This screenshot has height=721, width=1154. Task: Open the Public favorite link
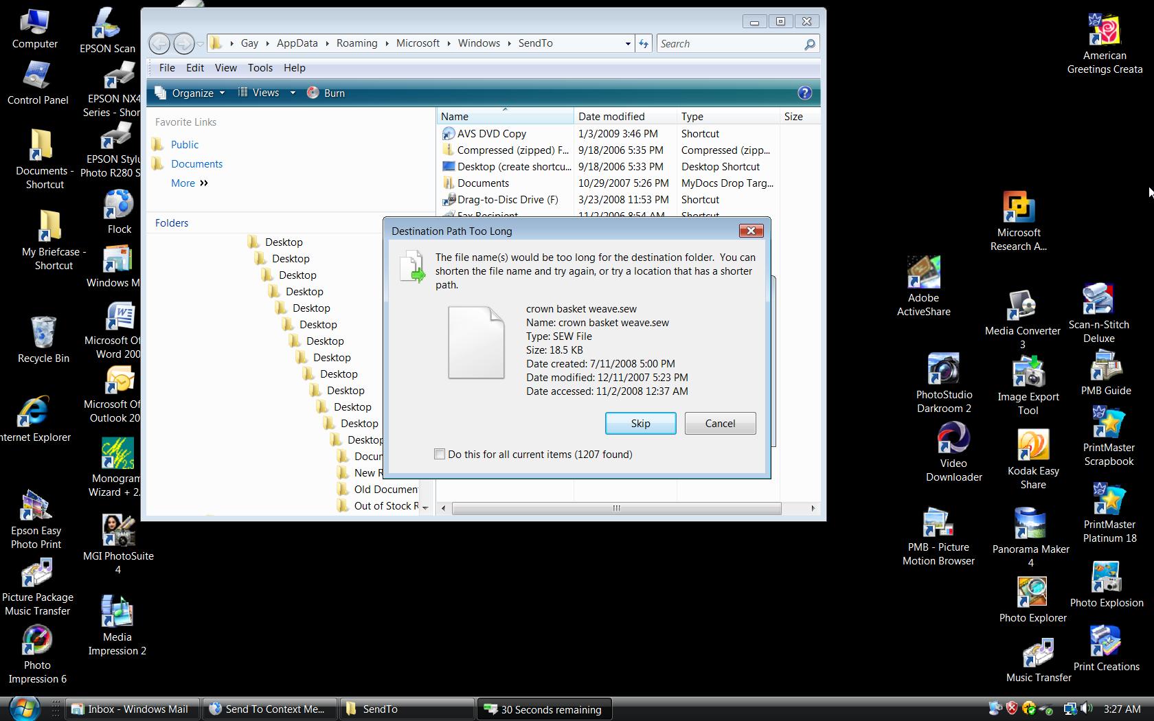[x=185, y=144]
